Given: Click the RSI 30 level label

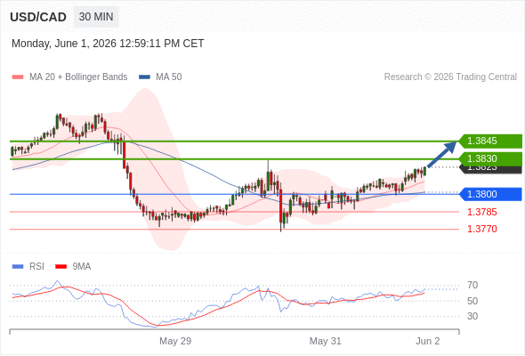Looking at the screenshot, I should [x=472, y=316].
